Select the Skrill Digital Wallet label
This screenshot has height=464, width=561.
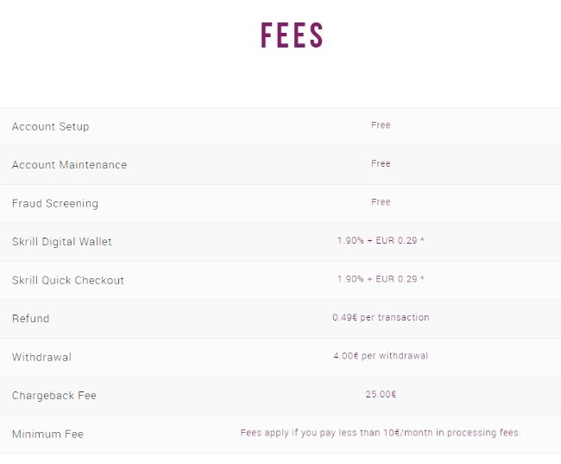(62, 242)
